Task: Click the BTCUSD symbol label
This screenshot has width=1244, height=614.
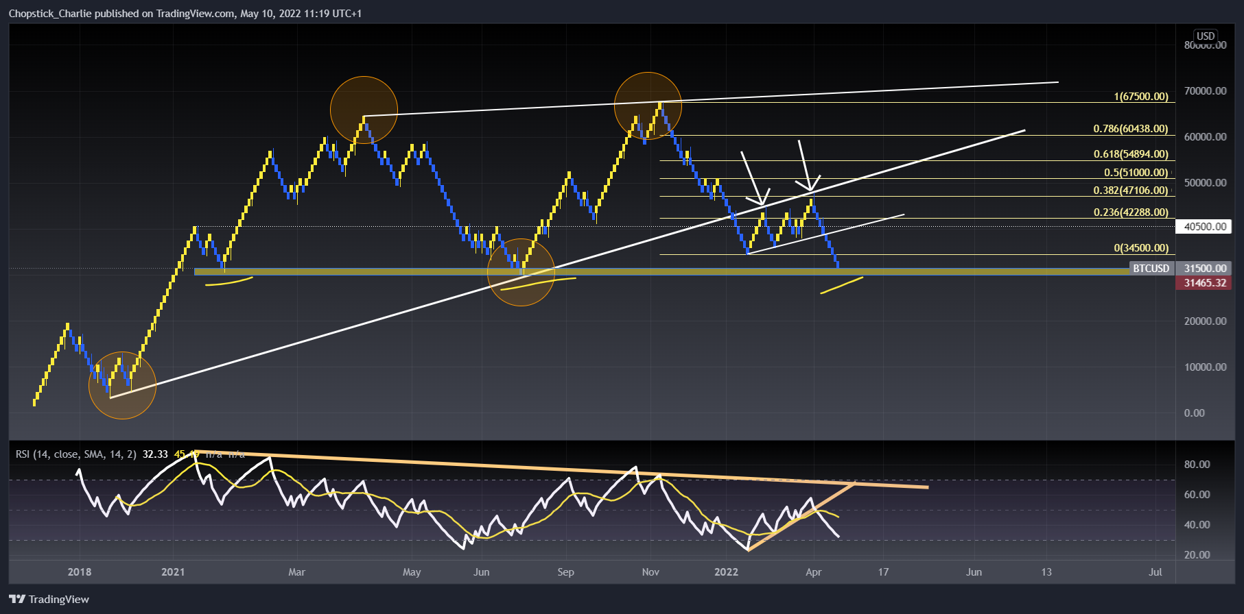Action: coord(1151,269)
